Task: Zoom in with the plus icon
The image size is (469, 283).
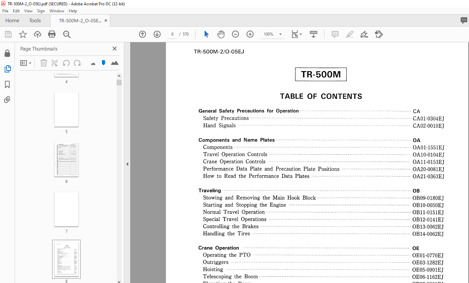Action: (250, 34)
